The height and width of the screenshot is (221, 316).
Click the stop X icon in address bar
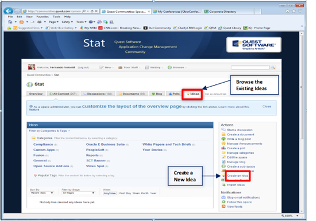pyautogui.click(x=97, y=11)
